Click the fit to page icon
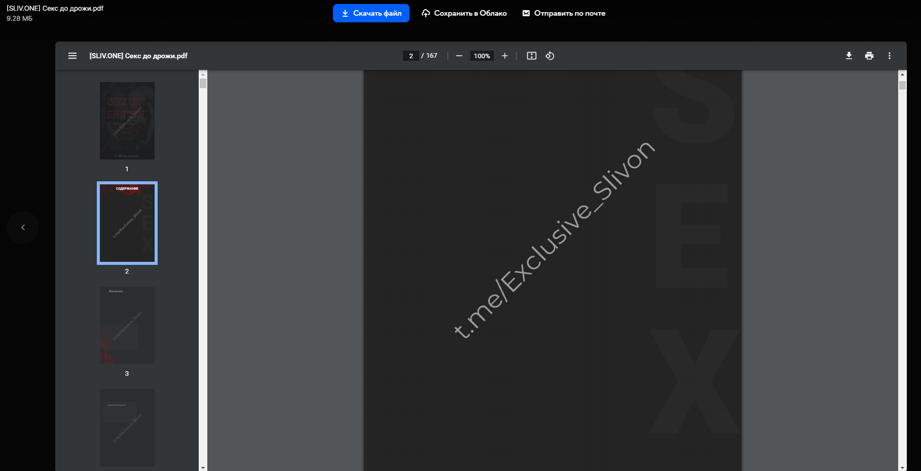The image size is (921, 471). tap(532, 56)
